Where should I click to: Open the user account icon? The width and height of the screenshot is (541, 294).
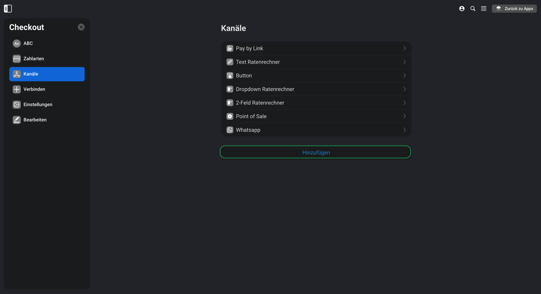[462, 8]
